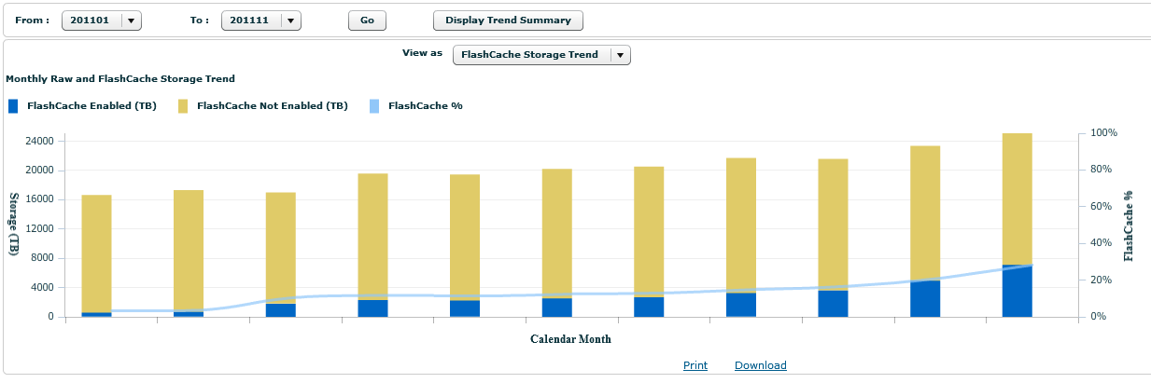Click the FlashCache % light blue legend swatch

point(374,106)
